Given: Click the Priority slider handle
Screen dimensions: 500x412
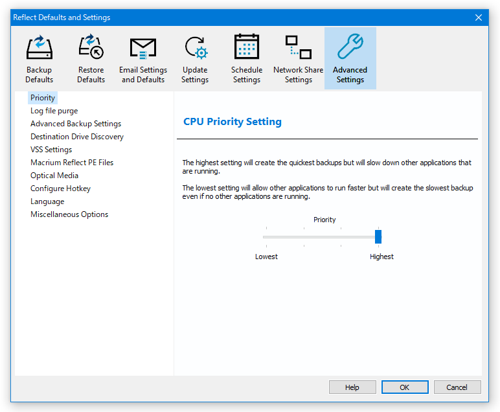Looking at the screenshot, I should (378, 237).
